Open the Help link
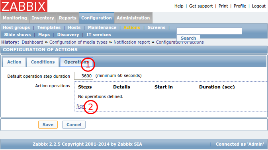 point(179,6)
